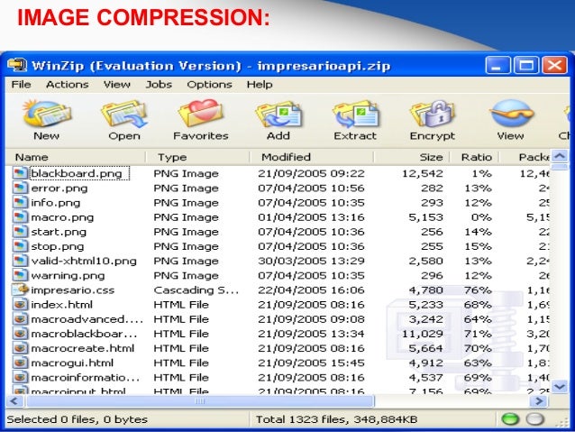Click the vertical scrollbar down arrow
575x432 pixels.
560,387
